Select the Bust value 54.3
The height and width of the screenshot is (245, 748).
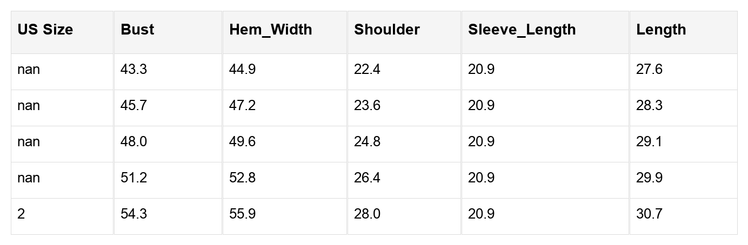133,214
